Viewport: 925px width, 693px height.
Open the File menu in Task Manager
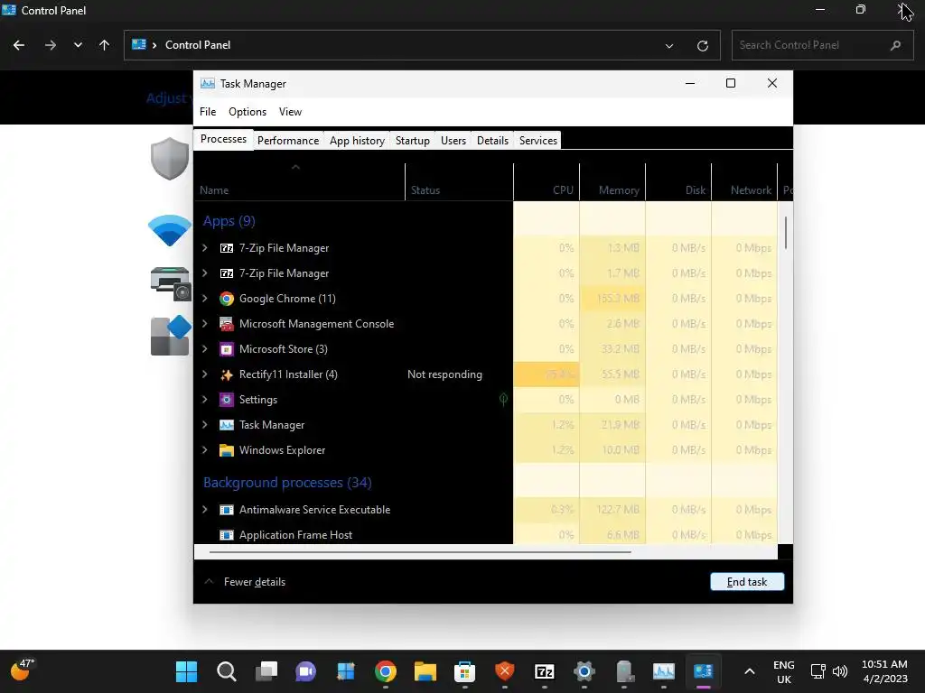208,112
